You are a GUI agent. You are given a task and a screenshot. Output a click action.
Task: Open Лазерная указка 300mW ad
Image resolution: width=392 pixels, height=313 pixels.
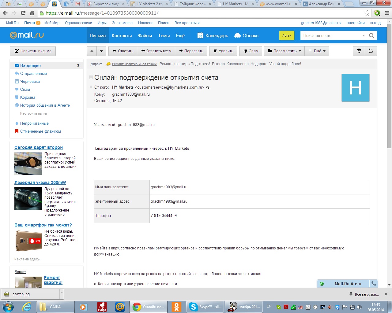pyautogui.click(x=40, y=182)
